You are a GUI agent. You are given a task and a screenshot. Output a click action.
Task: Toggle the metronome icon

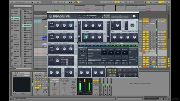[32, 2]
